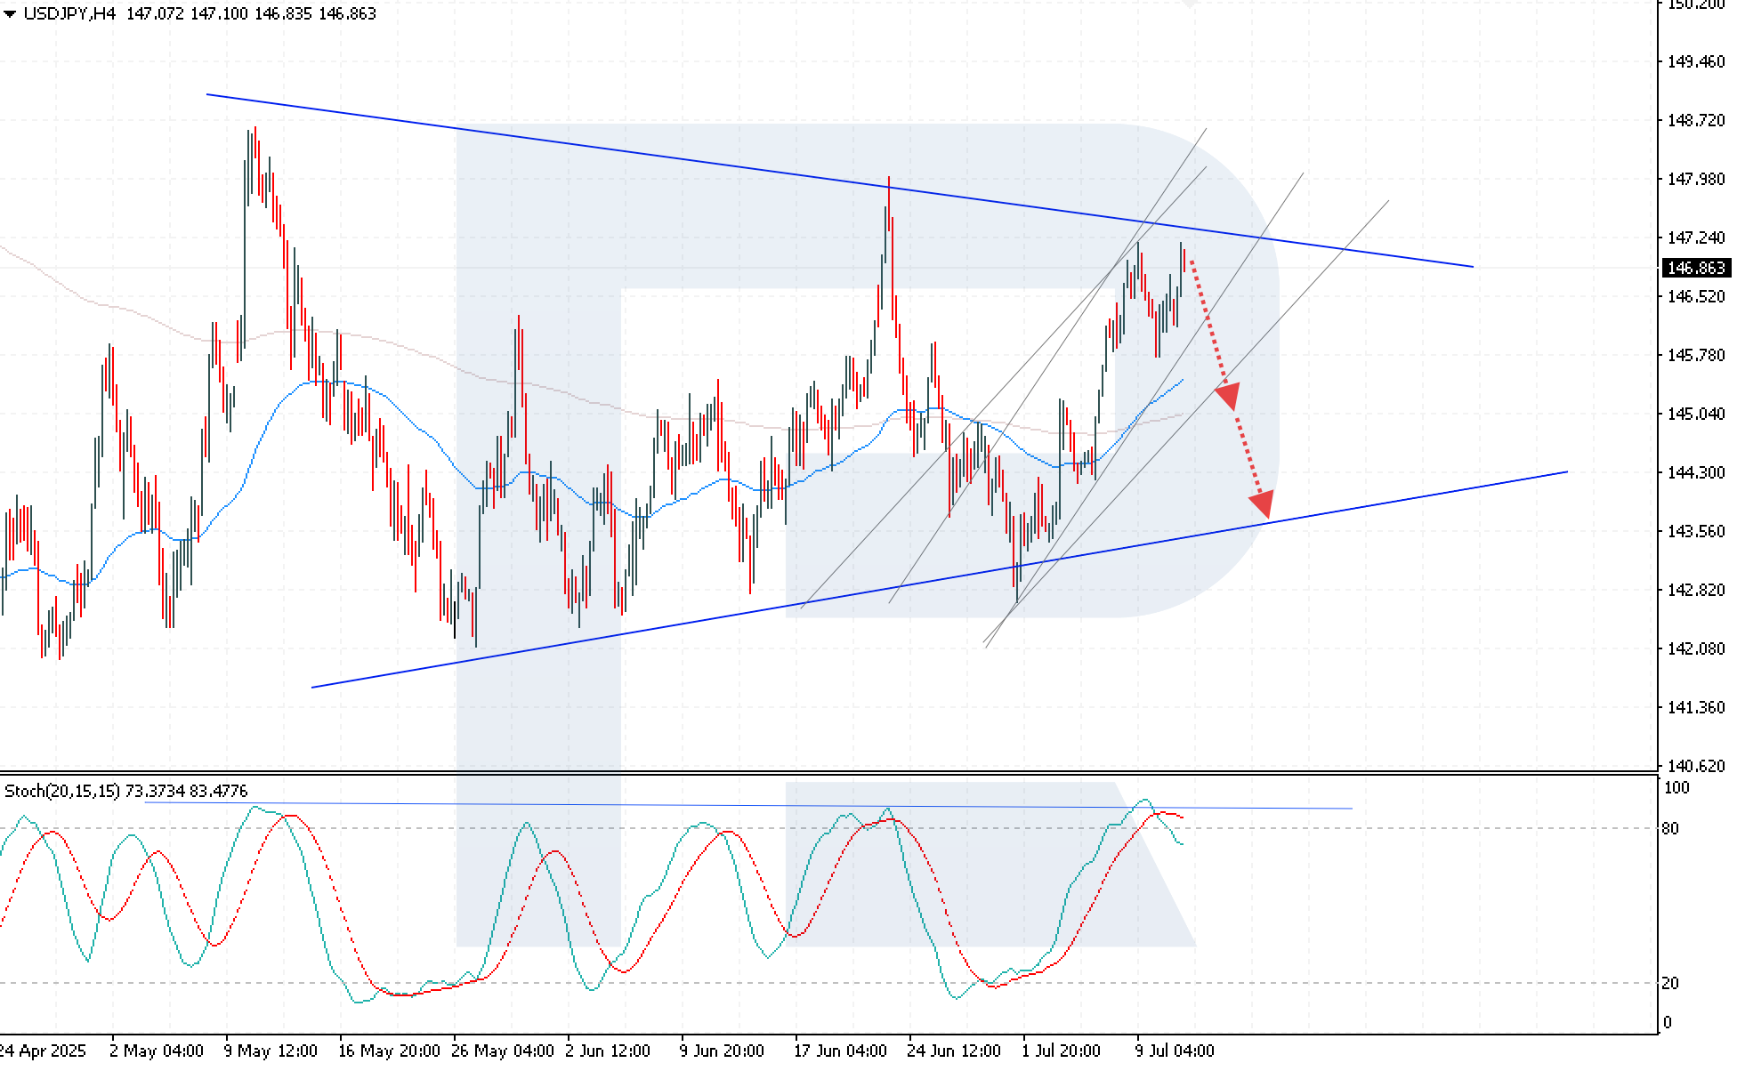
Task: Click the divider between chart and stochastic panel
Action: tap(801, 772)
